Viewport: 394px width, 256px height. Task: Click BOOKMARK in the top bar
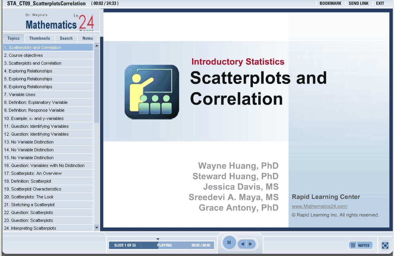point(330,4)
